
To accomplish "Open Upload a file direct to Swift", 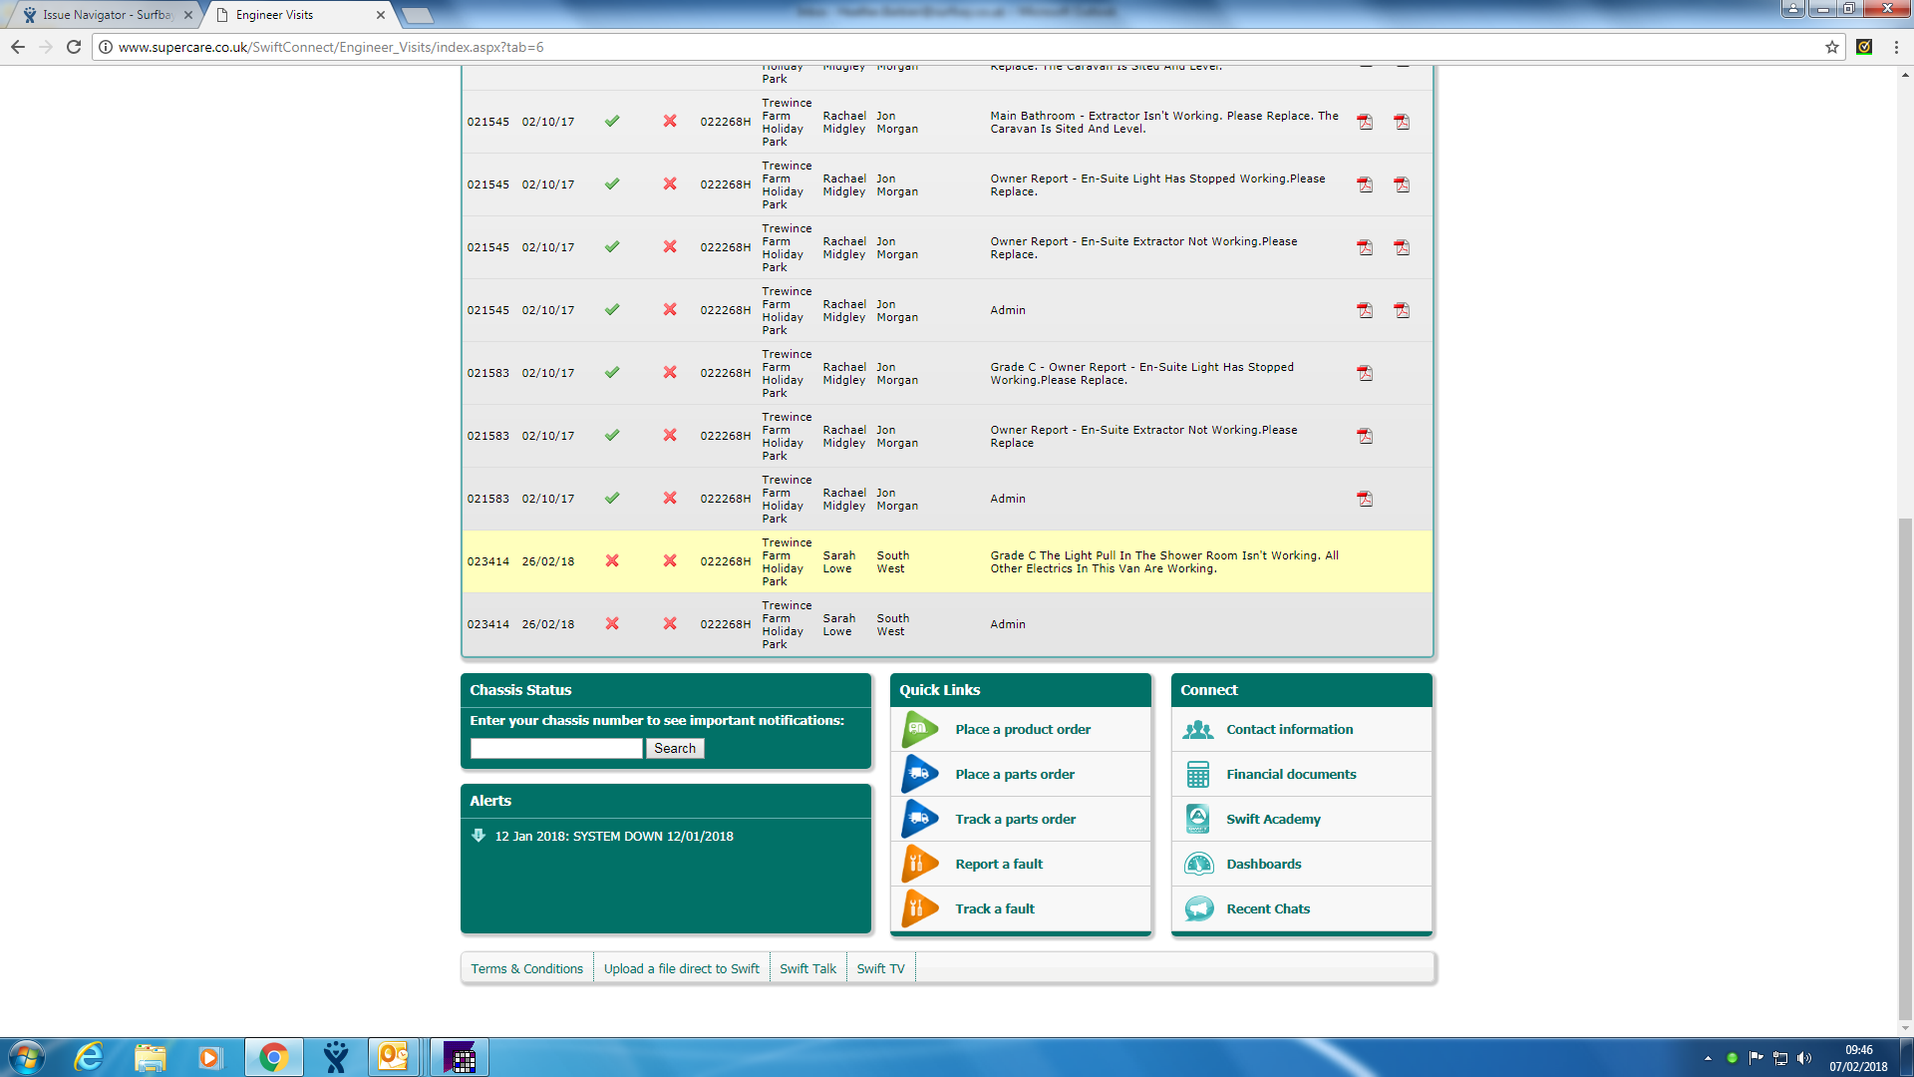I will point(681,968).
